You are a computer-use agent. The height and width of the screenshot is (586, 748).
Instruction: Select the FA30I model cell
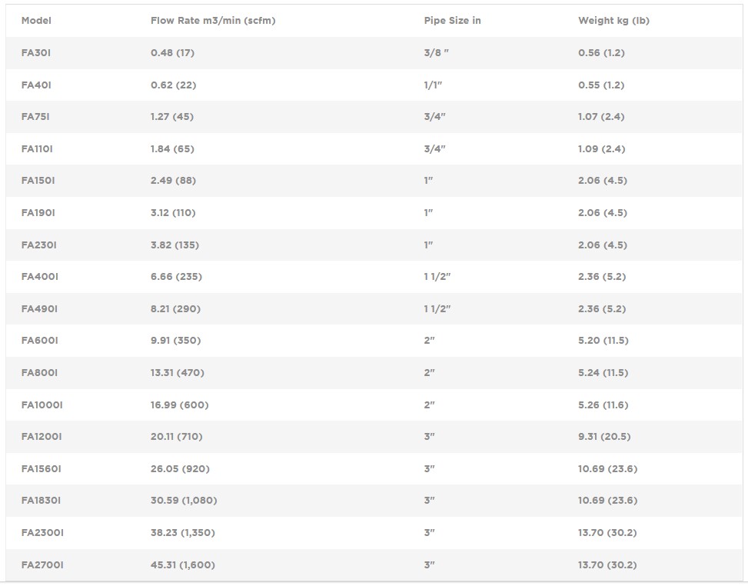point(36,53)
